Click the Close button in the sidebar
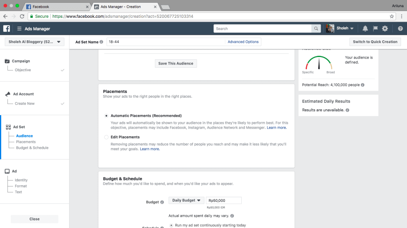The image size is (407, 228). pos(35,219)
